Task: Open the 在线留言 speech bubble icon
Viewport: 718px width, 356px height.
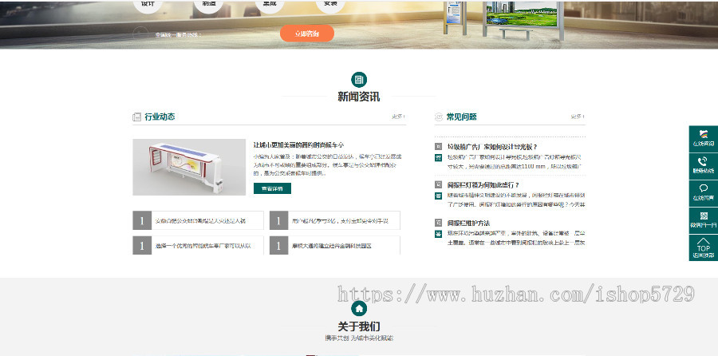Action: [704, 193]
